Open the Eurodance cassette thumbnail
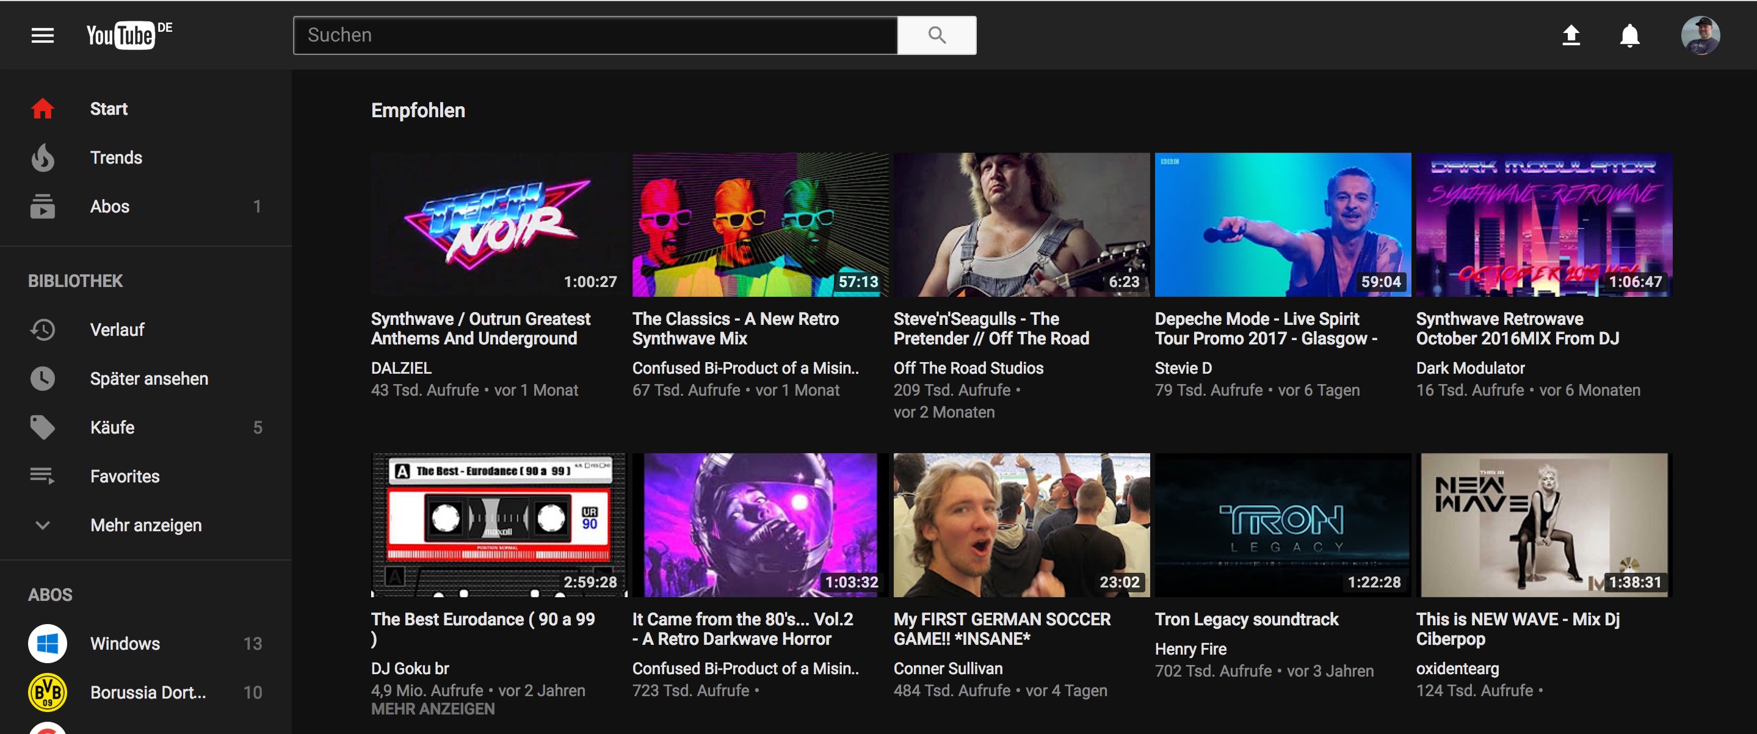This screenshot has height=734, width=1757. pos(499,525)
